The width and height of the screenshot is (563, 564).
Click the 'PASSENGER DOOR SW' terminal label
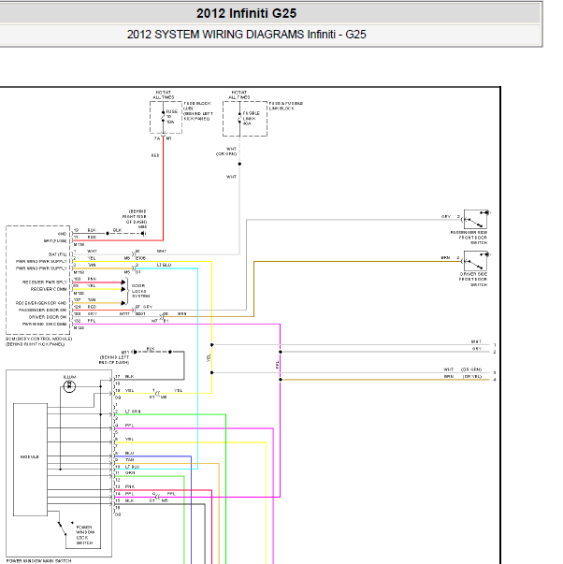click(43, 310)
